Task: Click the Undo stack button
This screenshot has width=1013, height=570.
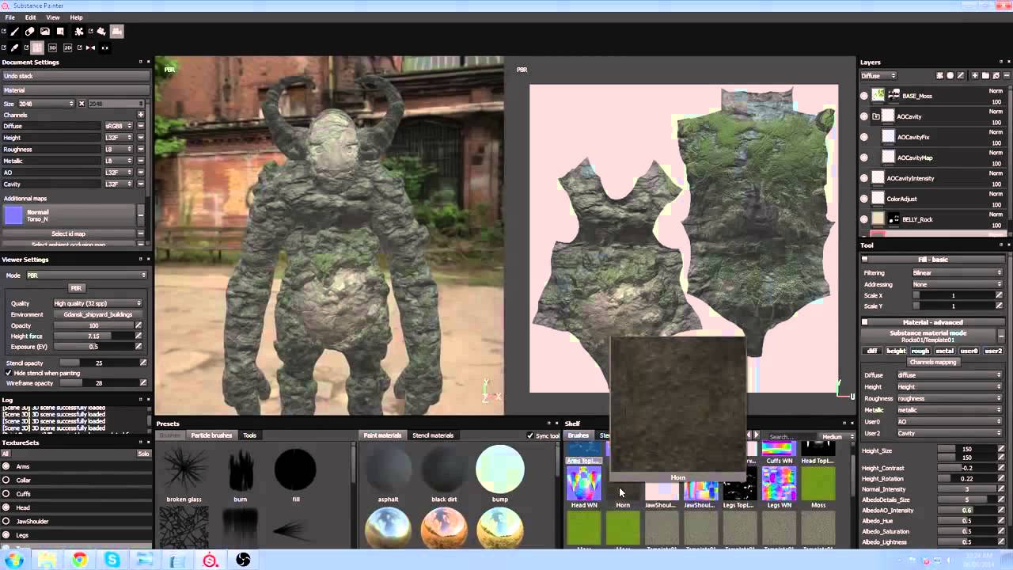Action: tap(76, 76)
